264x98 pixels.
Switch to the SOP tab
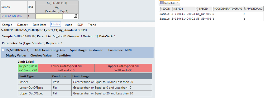[80, 25]
